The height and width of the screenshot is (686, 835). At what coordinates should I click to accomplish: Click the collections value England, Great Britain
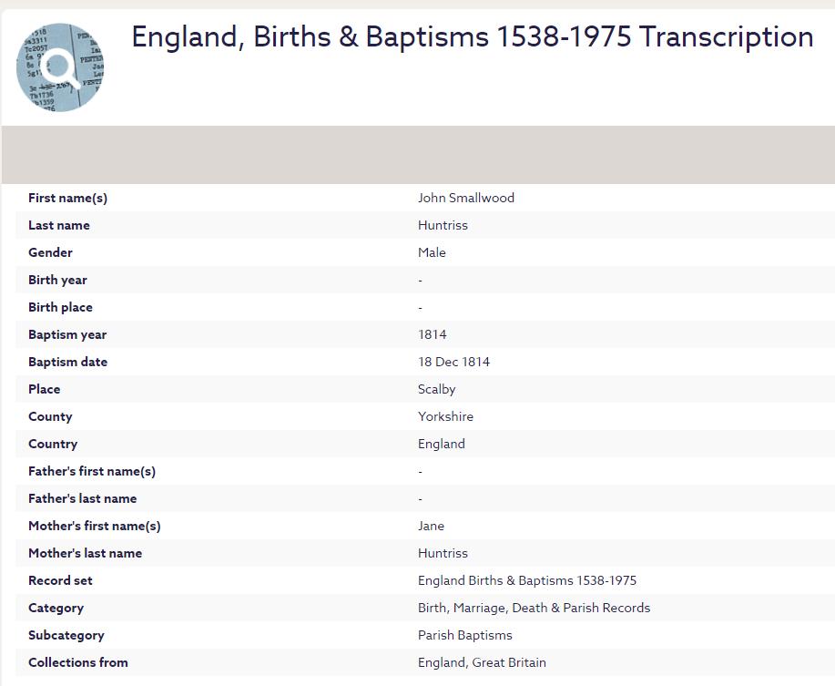pyautogui.click(x=482, y=662)
